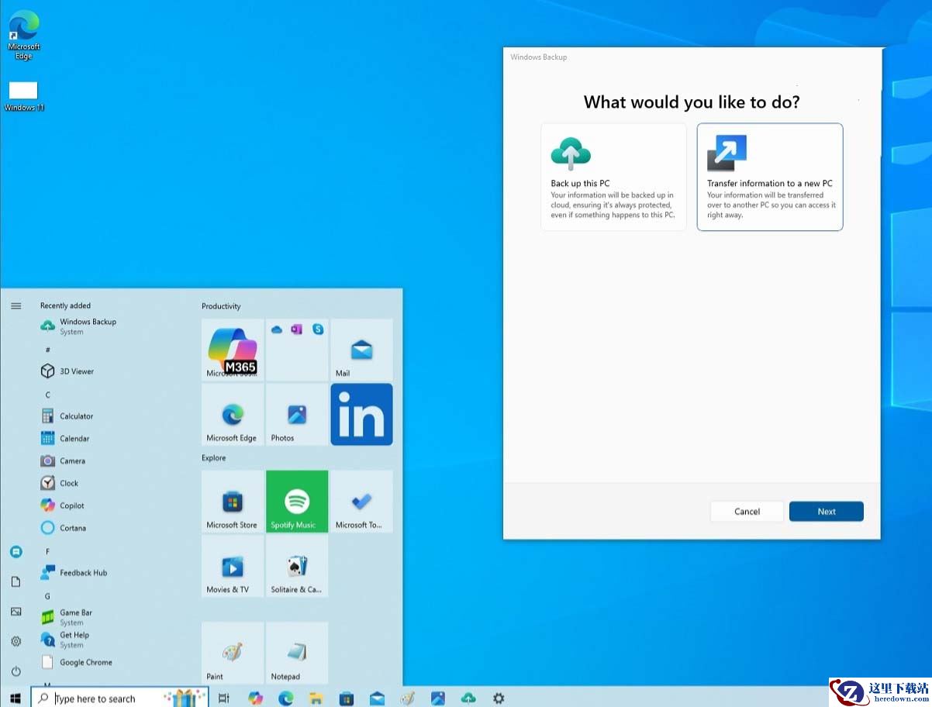Click the 'C' letter header in app list
This screenshot has height=707, width=932.
point(47,395)
